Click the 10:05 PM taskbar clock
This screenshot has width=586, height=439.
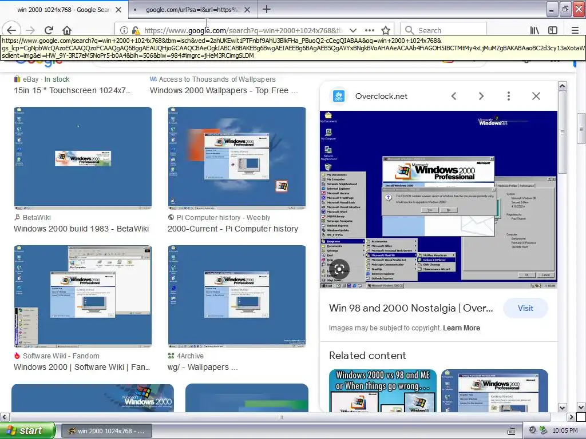click(565, 431)
